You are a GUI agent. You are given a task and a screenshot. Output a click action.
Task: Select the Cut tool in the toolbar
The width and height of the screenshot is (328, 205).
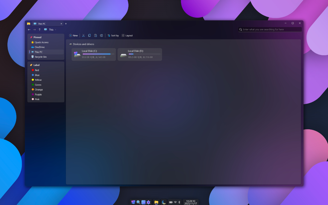83,35
